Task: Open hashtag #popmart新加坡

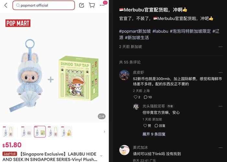Action: tap(135, 31)
